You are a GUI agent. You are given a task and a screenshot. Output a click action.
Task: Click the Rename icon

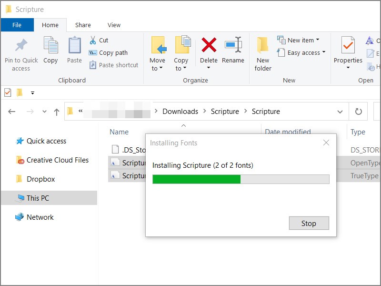coord(233,45)
